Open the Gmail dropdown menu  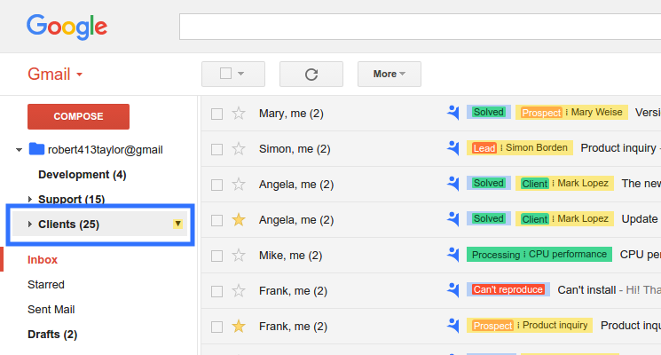[x=55, y=75]
